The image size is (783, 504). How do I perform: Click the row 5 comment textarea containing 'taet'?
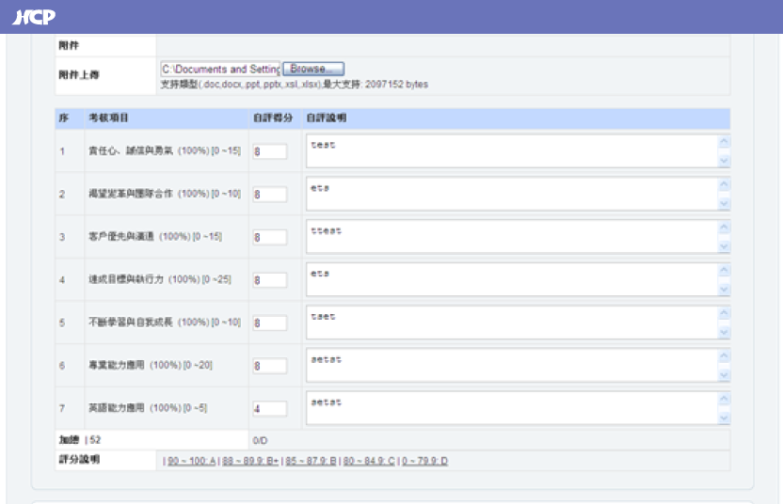[x=511, y=323]
